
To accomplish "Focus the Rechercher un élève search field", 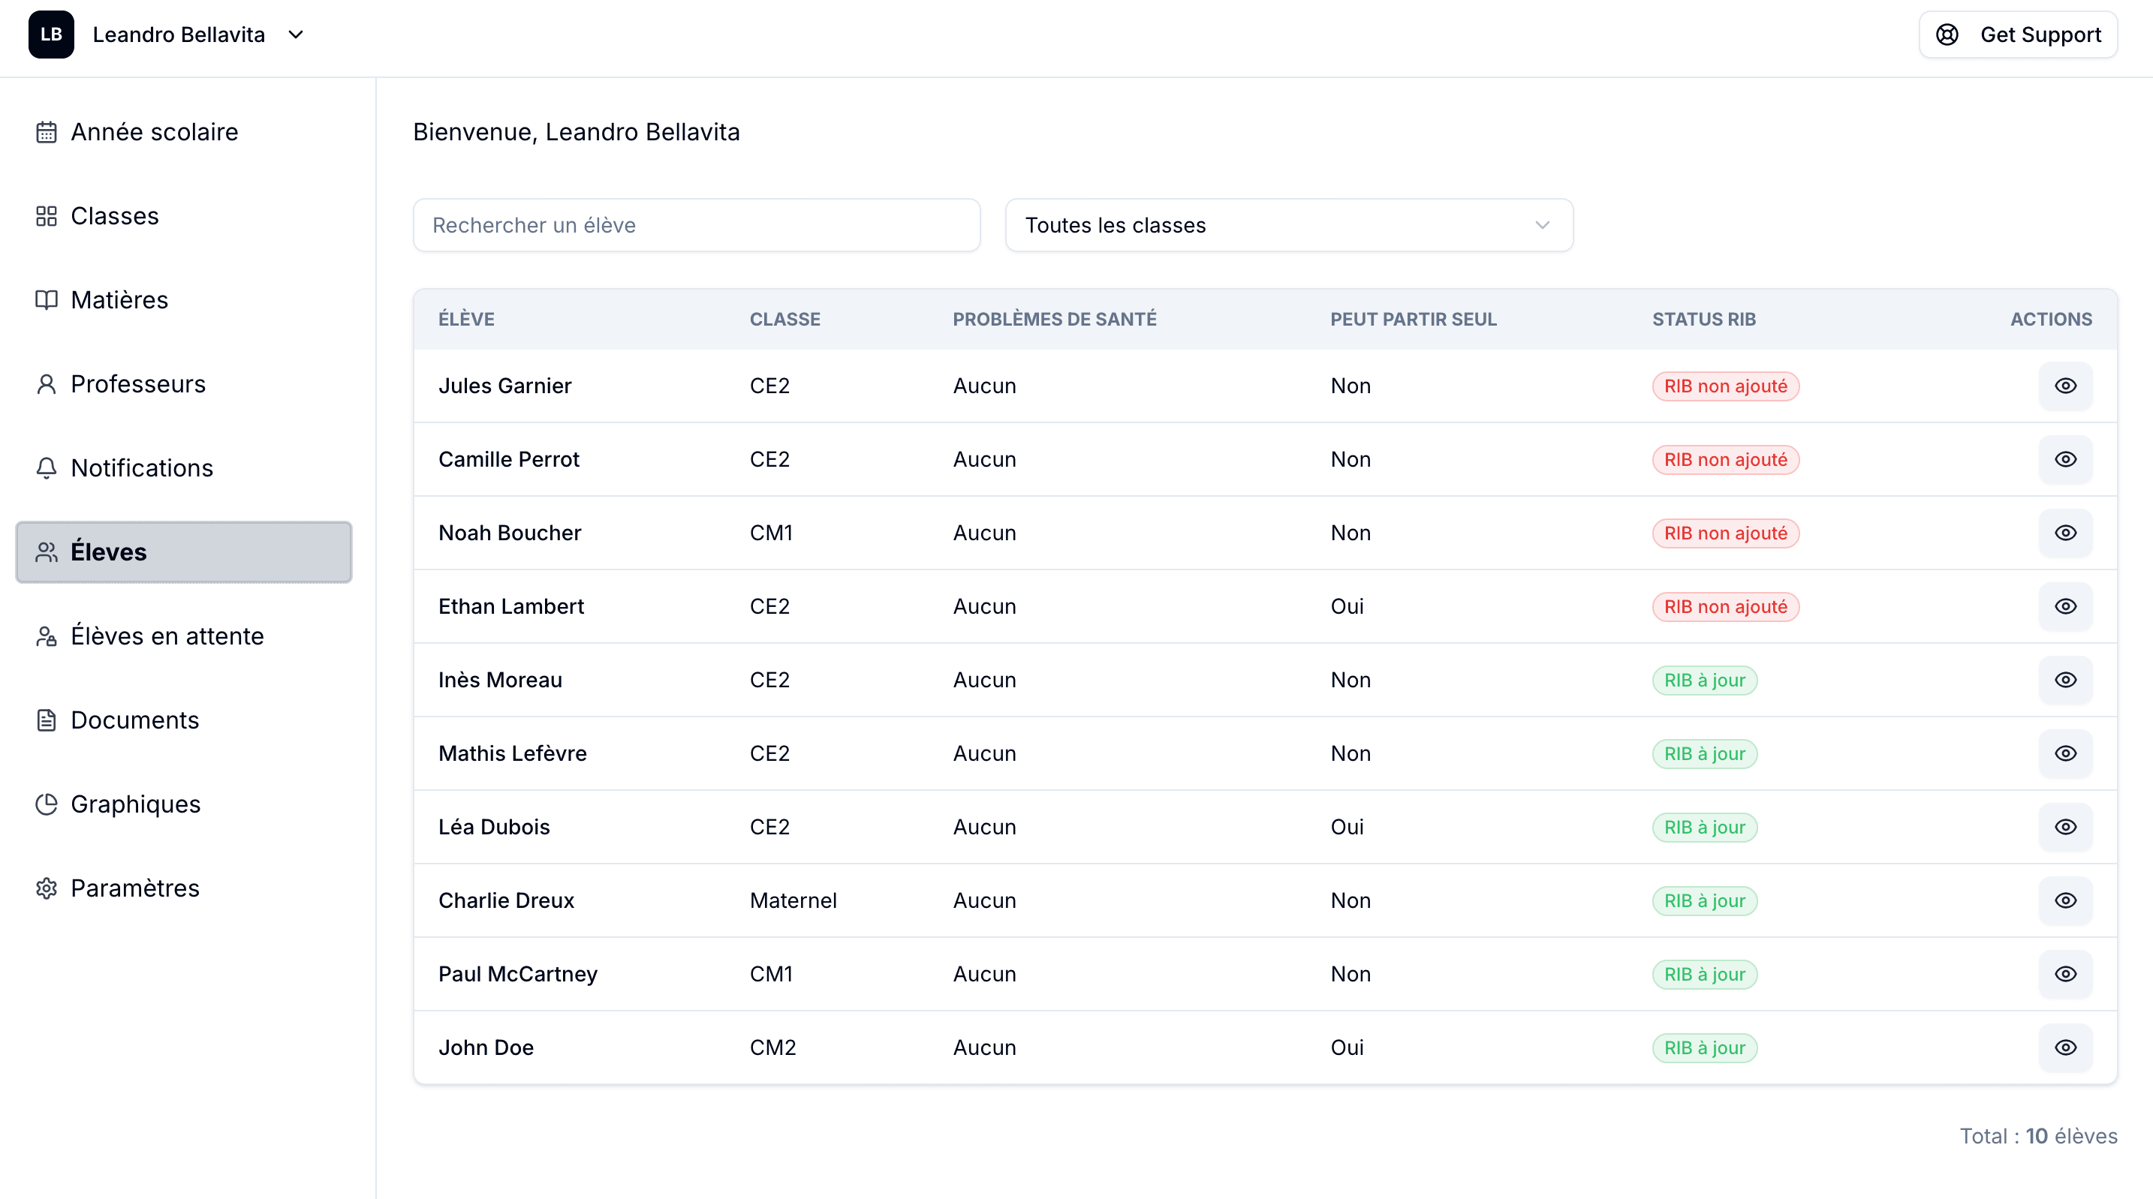I will pyautogui.click(x=696, y=226).
